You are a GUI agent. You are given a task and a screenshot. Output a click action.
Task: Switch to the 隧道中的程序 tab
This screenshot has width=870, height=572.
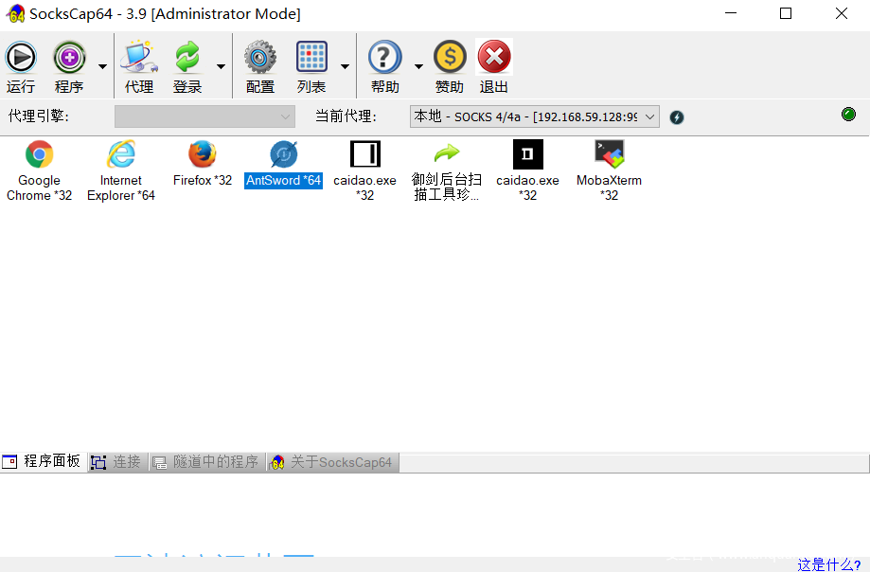coord(206,462)
